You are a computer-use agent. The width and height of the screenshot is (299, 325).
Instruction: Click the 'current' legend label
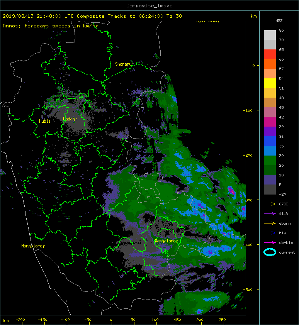click(x=287, y=252)
